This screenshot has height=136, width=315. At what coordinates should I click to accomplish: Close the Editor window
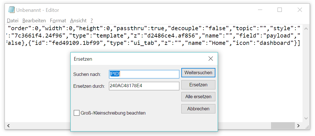tap(300, 10)
